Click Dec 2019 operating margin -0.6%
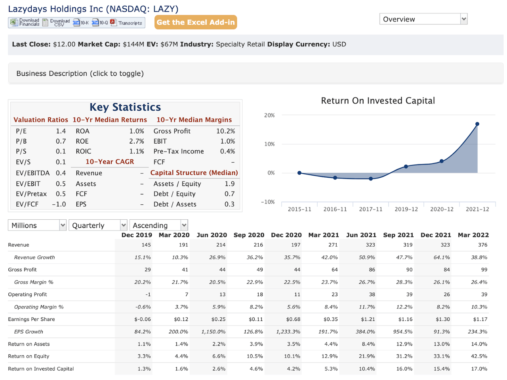This screenshot has height=380, width=507. click(x=143, y=307)
